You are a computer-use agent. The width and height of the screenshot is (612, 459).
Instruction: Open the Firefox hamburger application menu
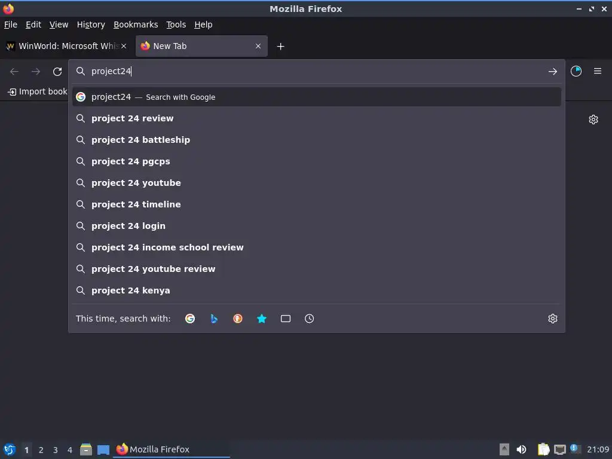coord(597,71)
